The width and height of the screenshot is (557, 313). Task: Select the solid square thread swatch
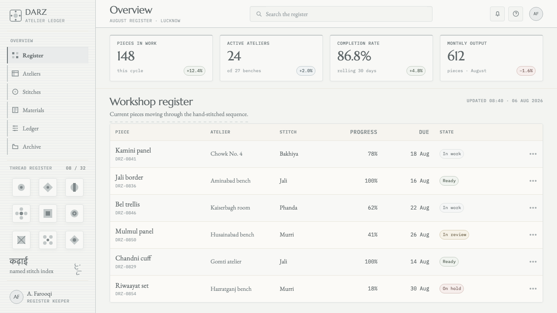[48, 213]
